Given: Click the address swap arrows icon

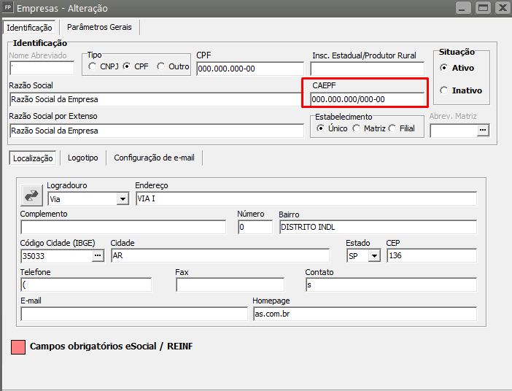Looking at the screenshot, I should coord(32,195).
